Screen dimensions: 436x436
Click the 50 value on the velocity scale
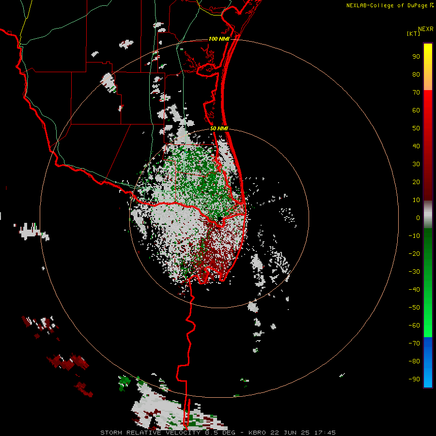click(x=416, y=128)
